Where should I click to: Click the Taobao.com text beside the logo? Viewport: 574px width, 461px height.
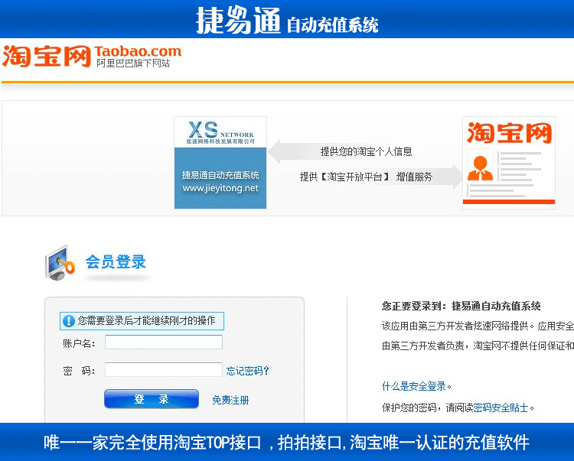[139, 51]
